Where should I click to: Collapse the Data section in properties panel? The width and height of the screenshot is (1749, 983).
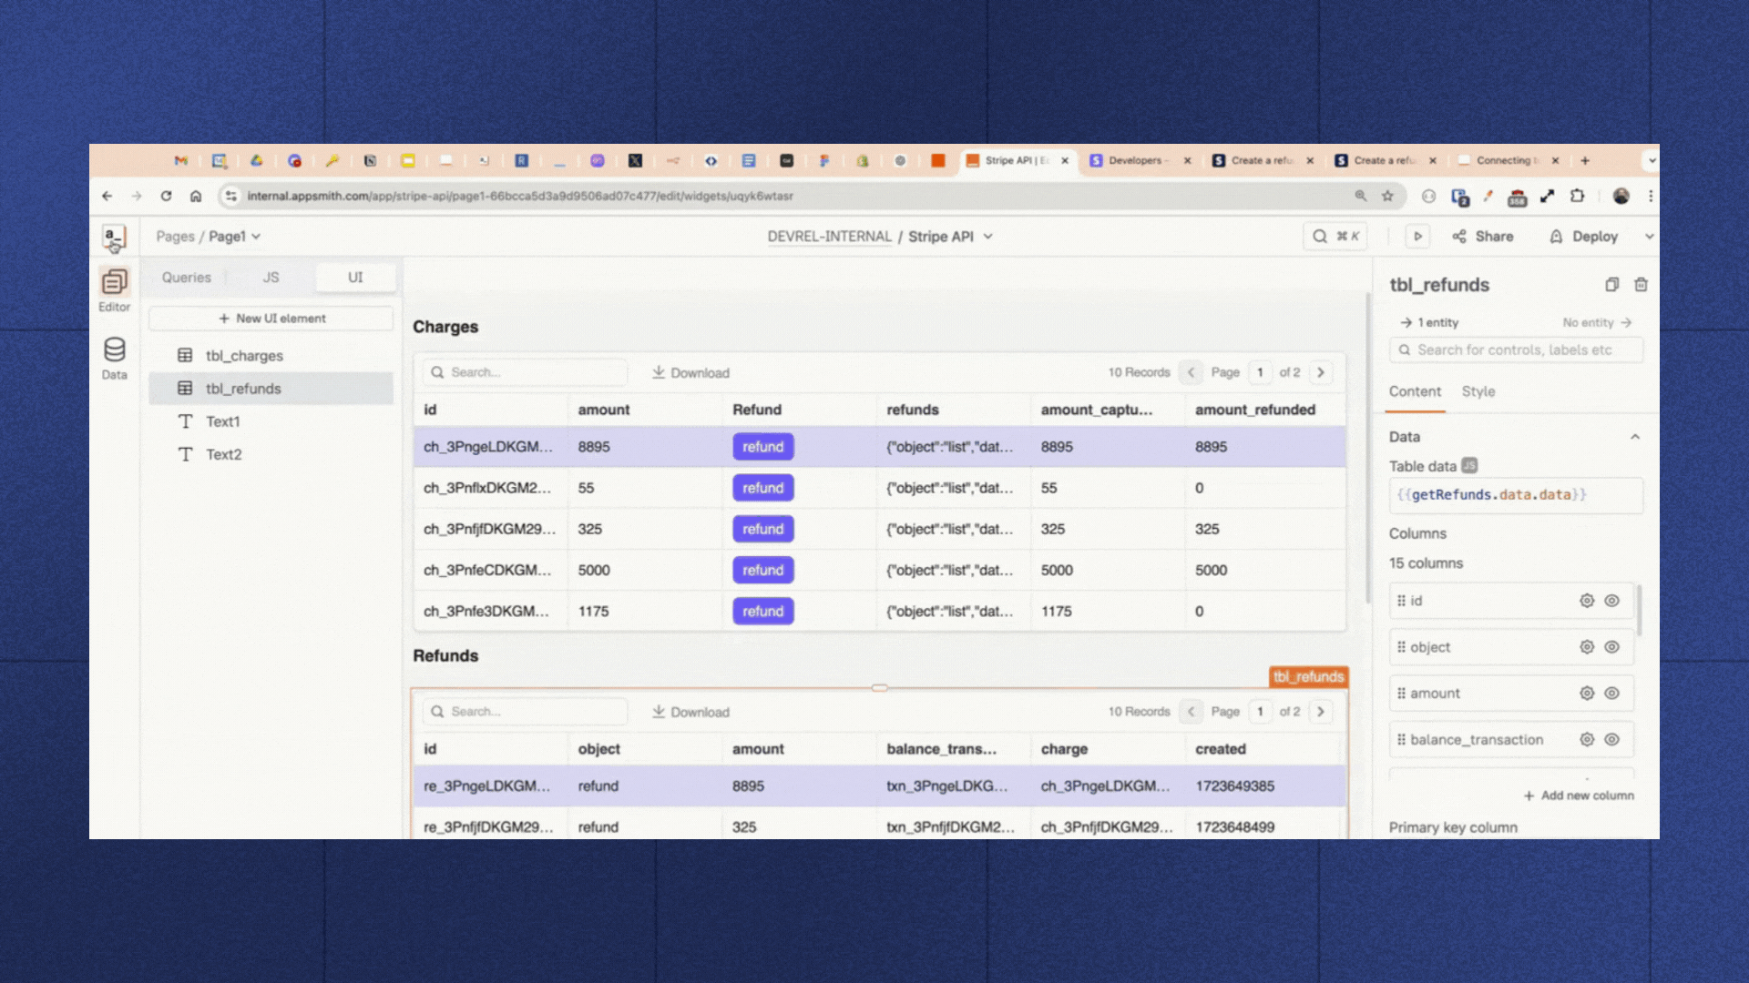1636,437
